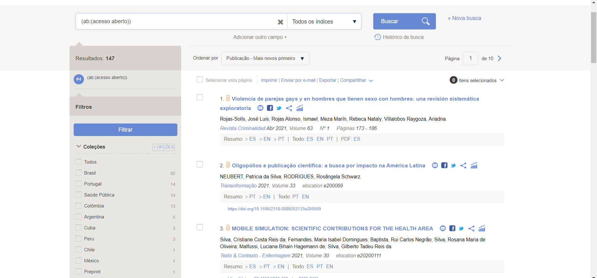Screen dimensions: 597x278
Task: Go to next results page arrow
Action: [500, 59]
